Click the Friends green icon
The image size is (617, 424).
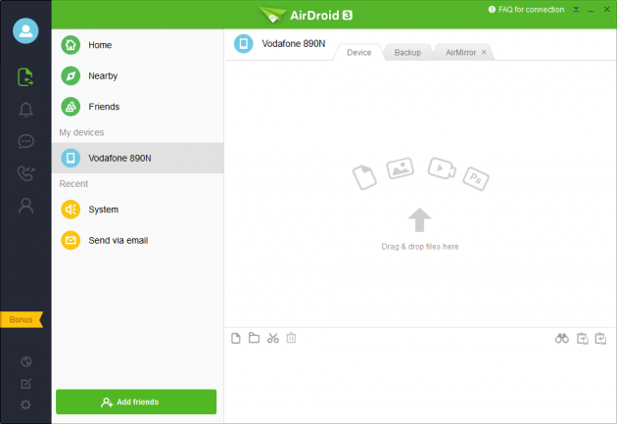[71, 107]
